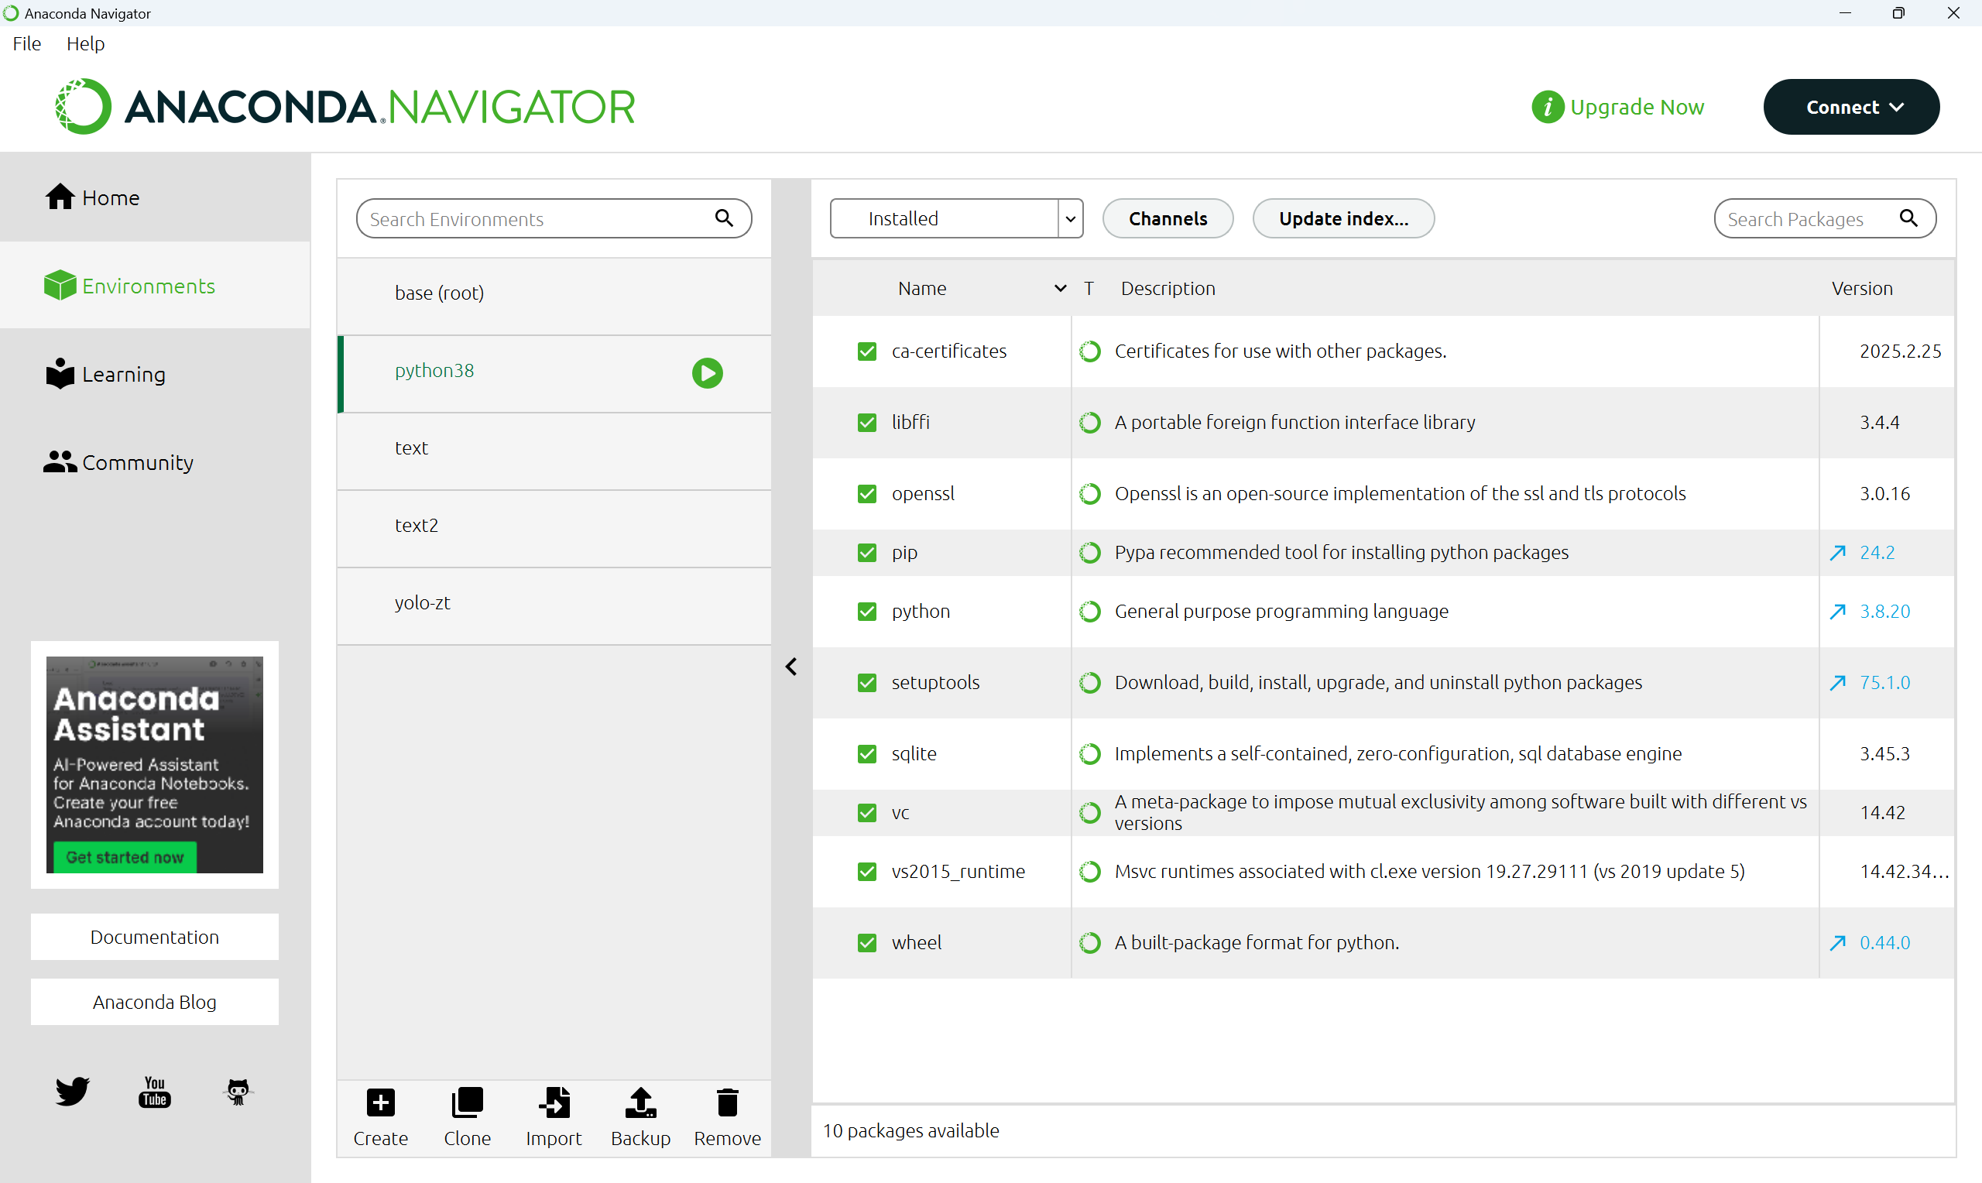Click the python version 3.8.20 link
The image size is (1982, 1183).
click(x=1884, y=612)
